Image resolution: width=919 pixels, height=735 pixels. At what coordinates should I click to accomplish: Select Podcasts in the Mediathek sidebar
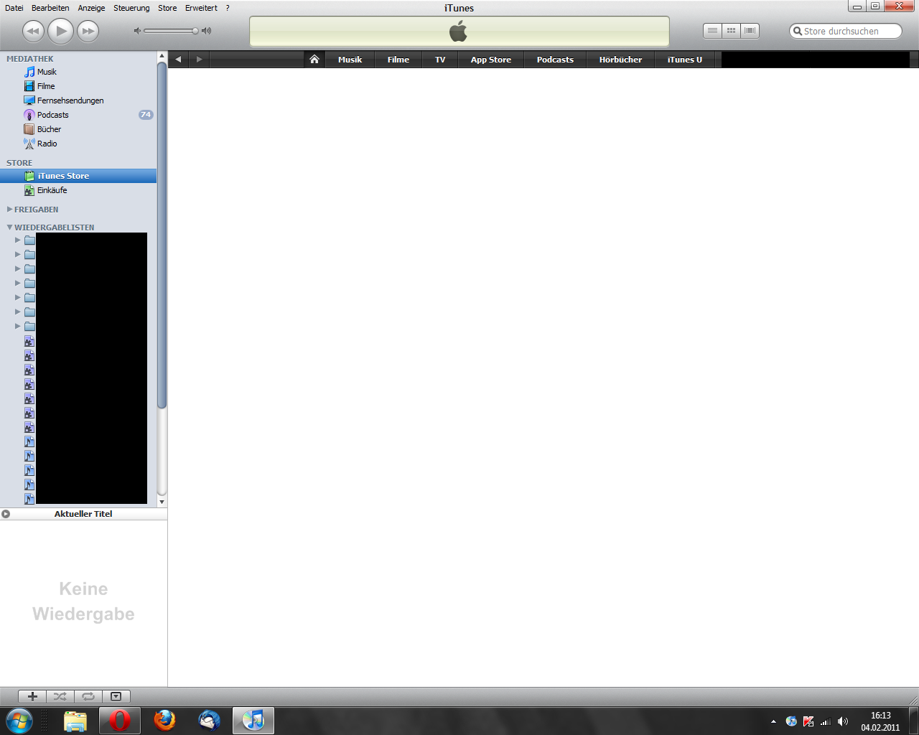tap(53, 115)
